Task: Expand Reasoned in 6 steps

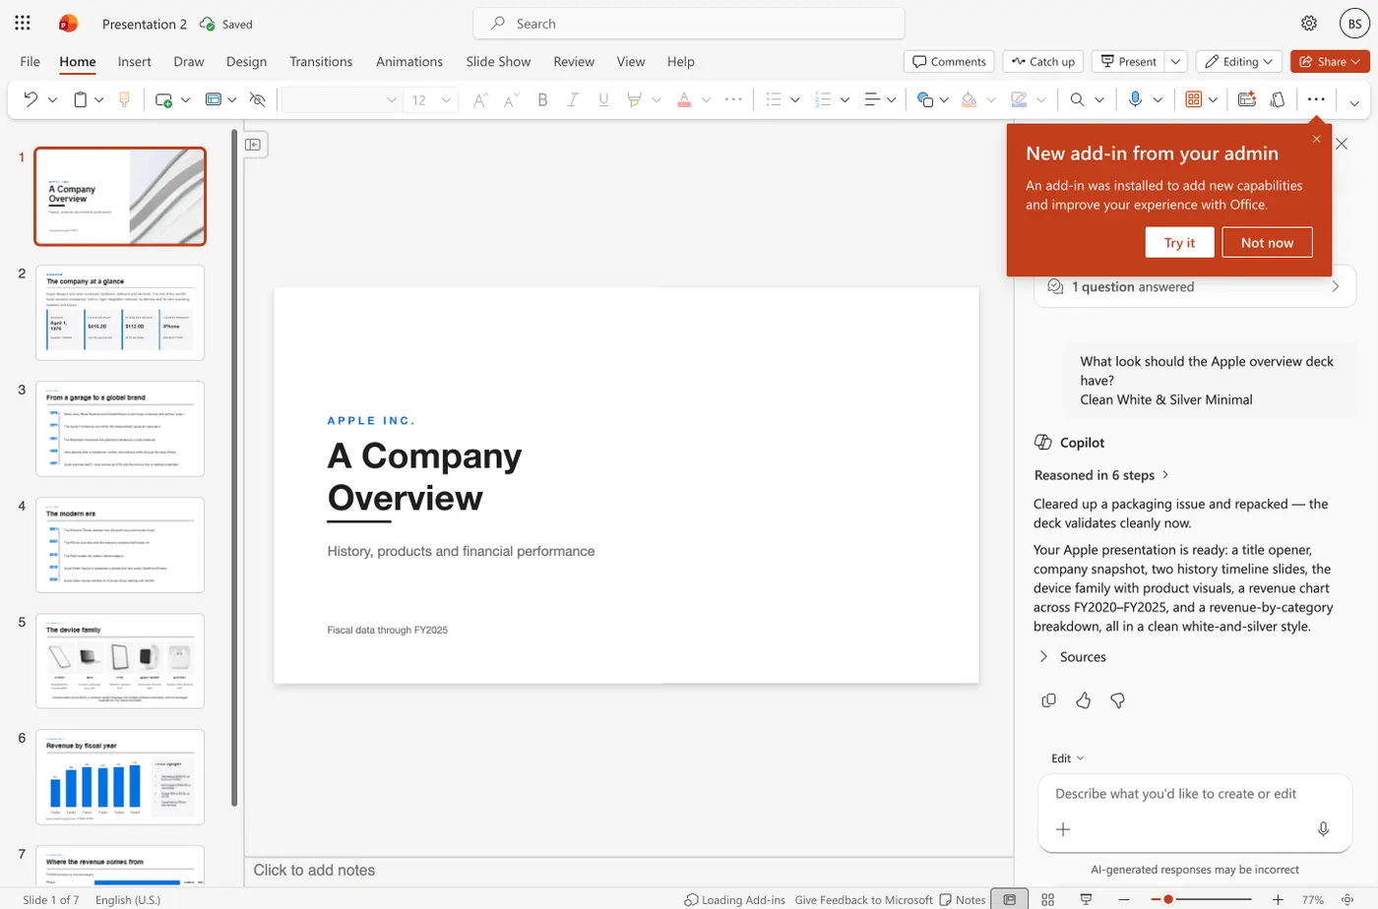Action: (1101, 475)
